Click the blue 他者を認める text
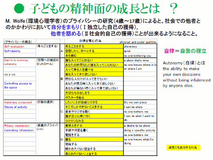 coord(66,33)
